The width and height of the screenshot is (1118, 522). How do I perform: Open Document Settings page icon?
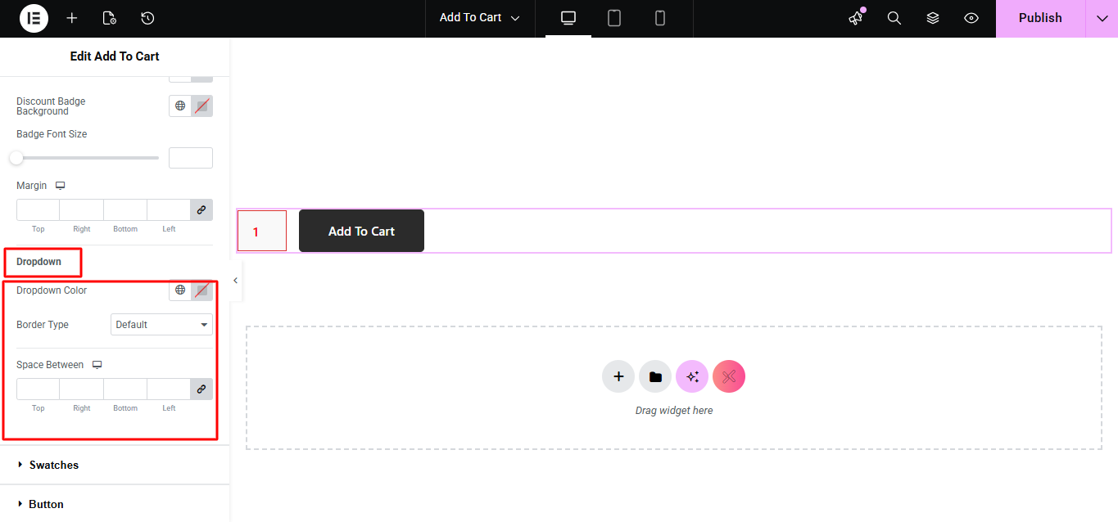(110, 18)
